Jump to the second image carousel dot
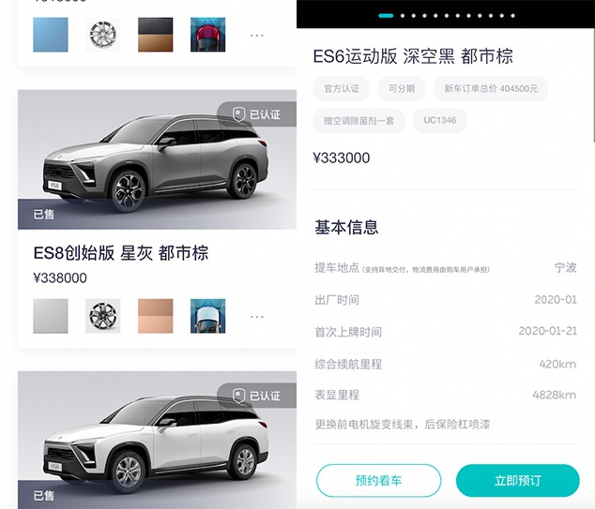 [403, 16]
